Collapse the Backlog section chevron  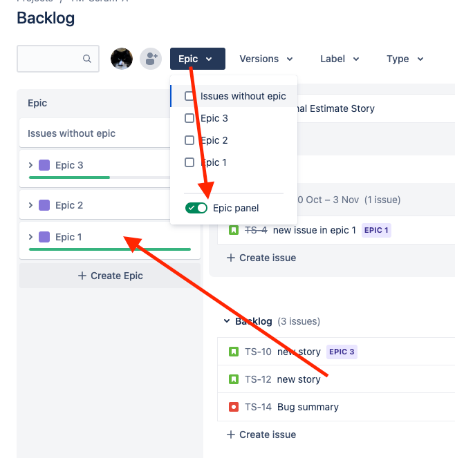tap(227, 321)
